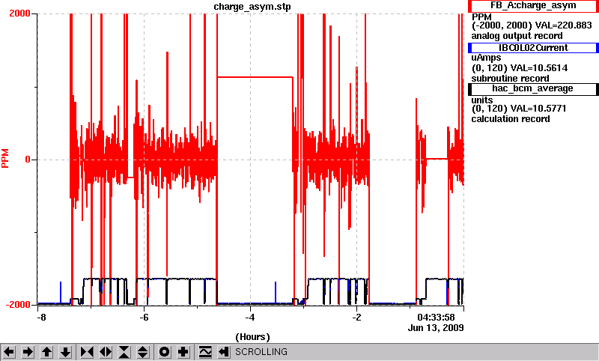This screenshot has width=599, height=361.
Task: Click the charge_asym.stp plot title
Action: coord(252,7)
